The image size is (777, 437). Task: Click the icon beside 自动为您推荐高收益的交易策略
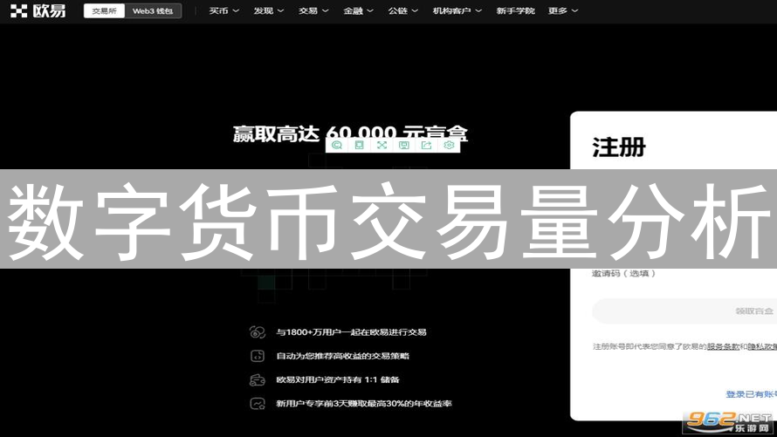coord(258,356)
